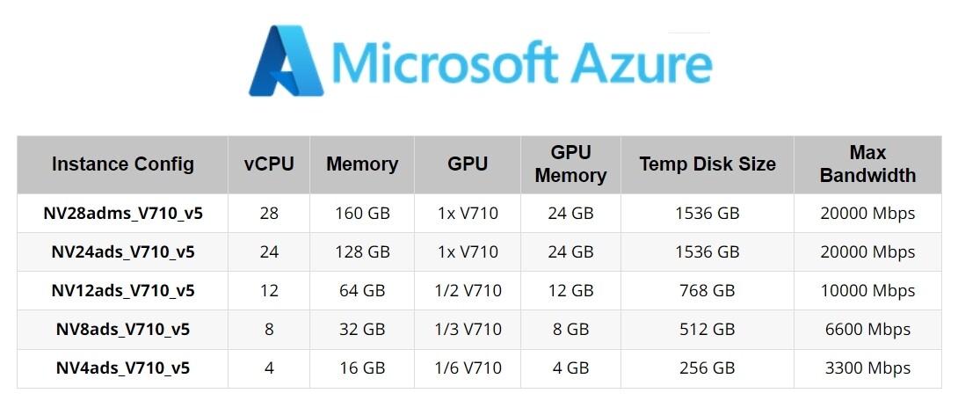Screen dimensions: 958x415
Task: Select the Temp Disk Size header
Action: coord(708,164)
